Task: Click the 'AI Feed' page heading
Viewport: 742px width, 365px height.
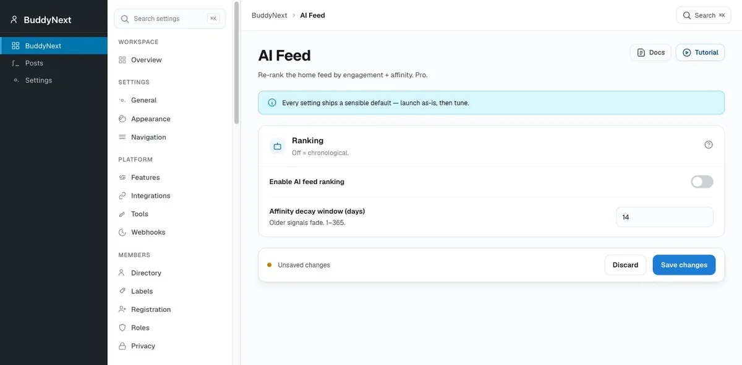Action: point(284,56)
